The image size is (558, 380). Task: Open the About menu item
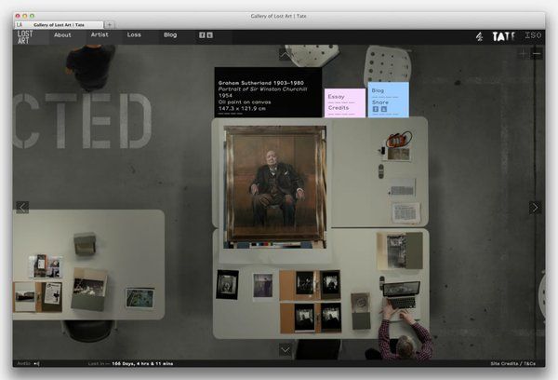pos(62,35)
